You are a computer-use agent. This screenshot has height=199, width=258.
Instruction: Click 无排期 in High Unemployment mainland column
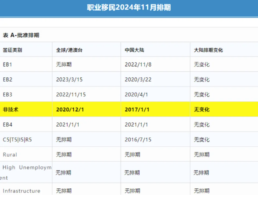(132, 173)
